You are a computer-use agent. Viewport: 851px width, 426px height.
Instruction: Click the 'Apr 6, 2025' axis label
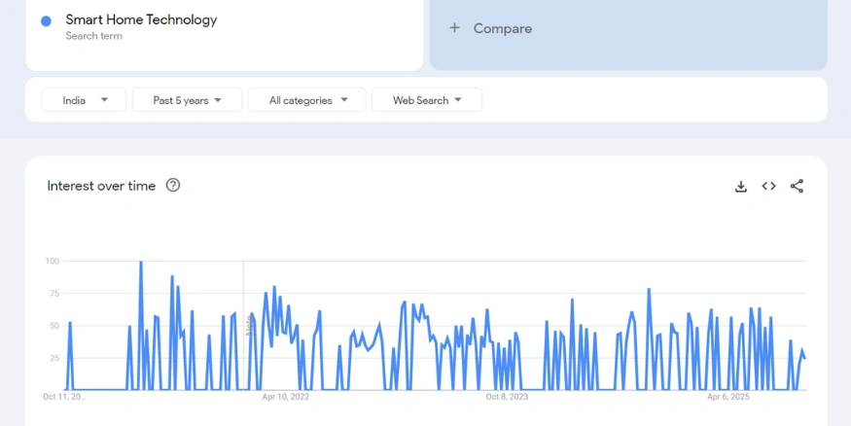pos(728,397)
